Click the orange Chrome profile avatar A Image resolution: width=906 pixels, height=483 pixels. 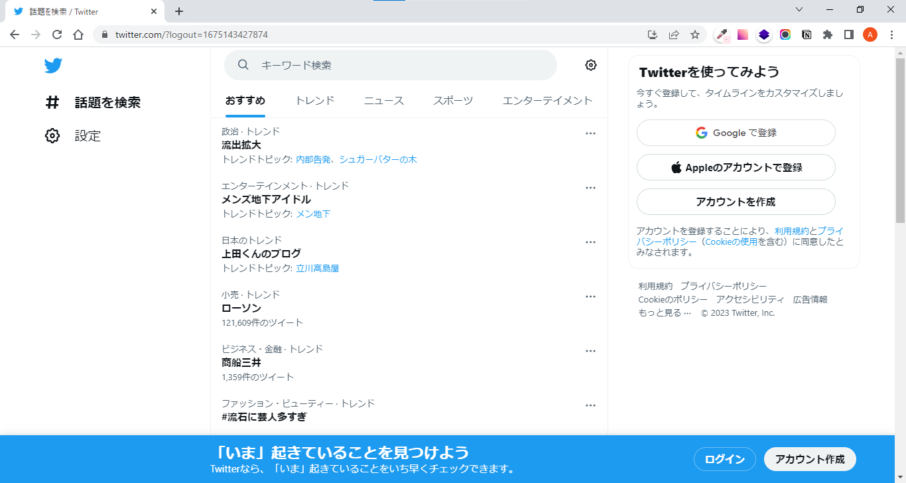(870, 34)
